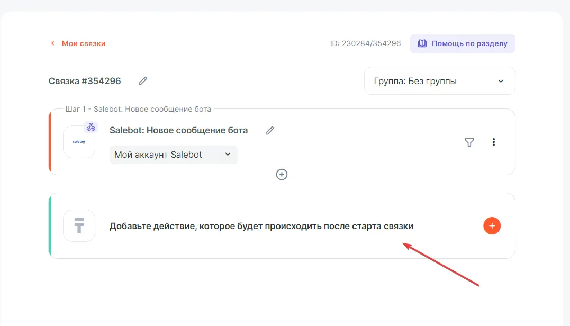Click the webhook badge on Salebot logo
Image resolution: width=570 pixels, height=326 pixels.
91,127
